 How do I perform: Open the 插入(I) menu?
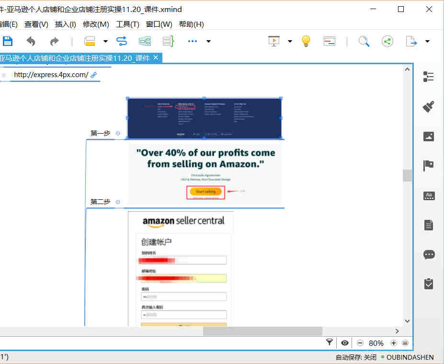(66, 24)
